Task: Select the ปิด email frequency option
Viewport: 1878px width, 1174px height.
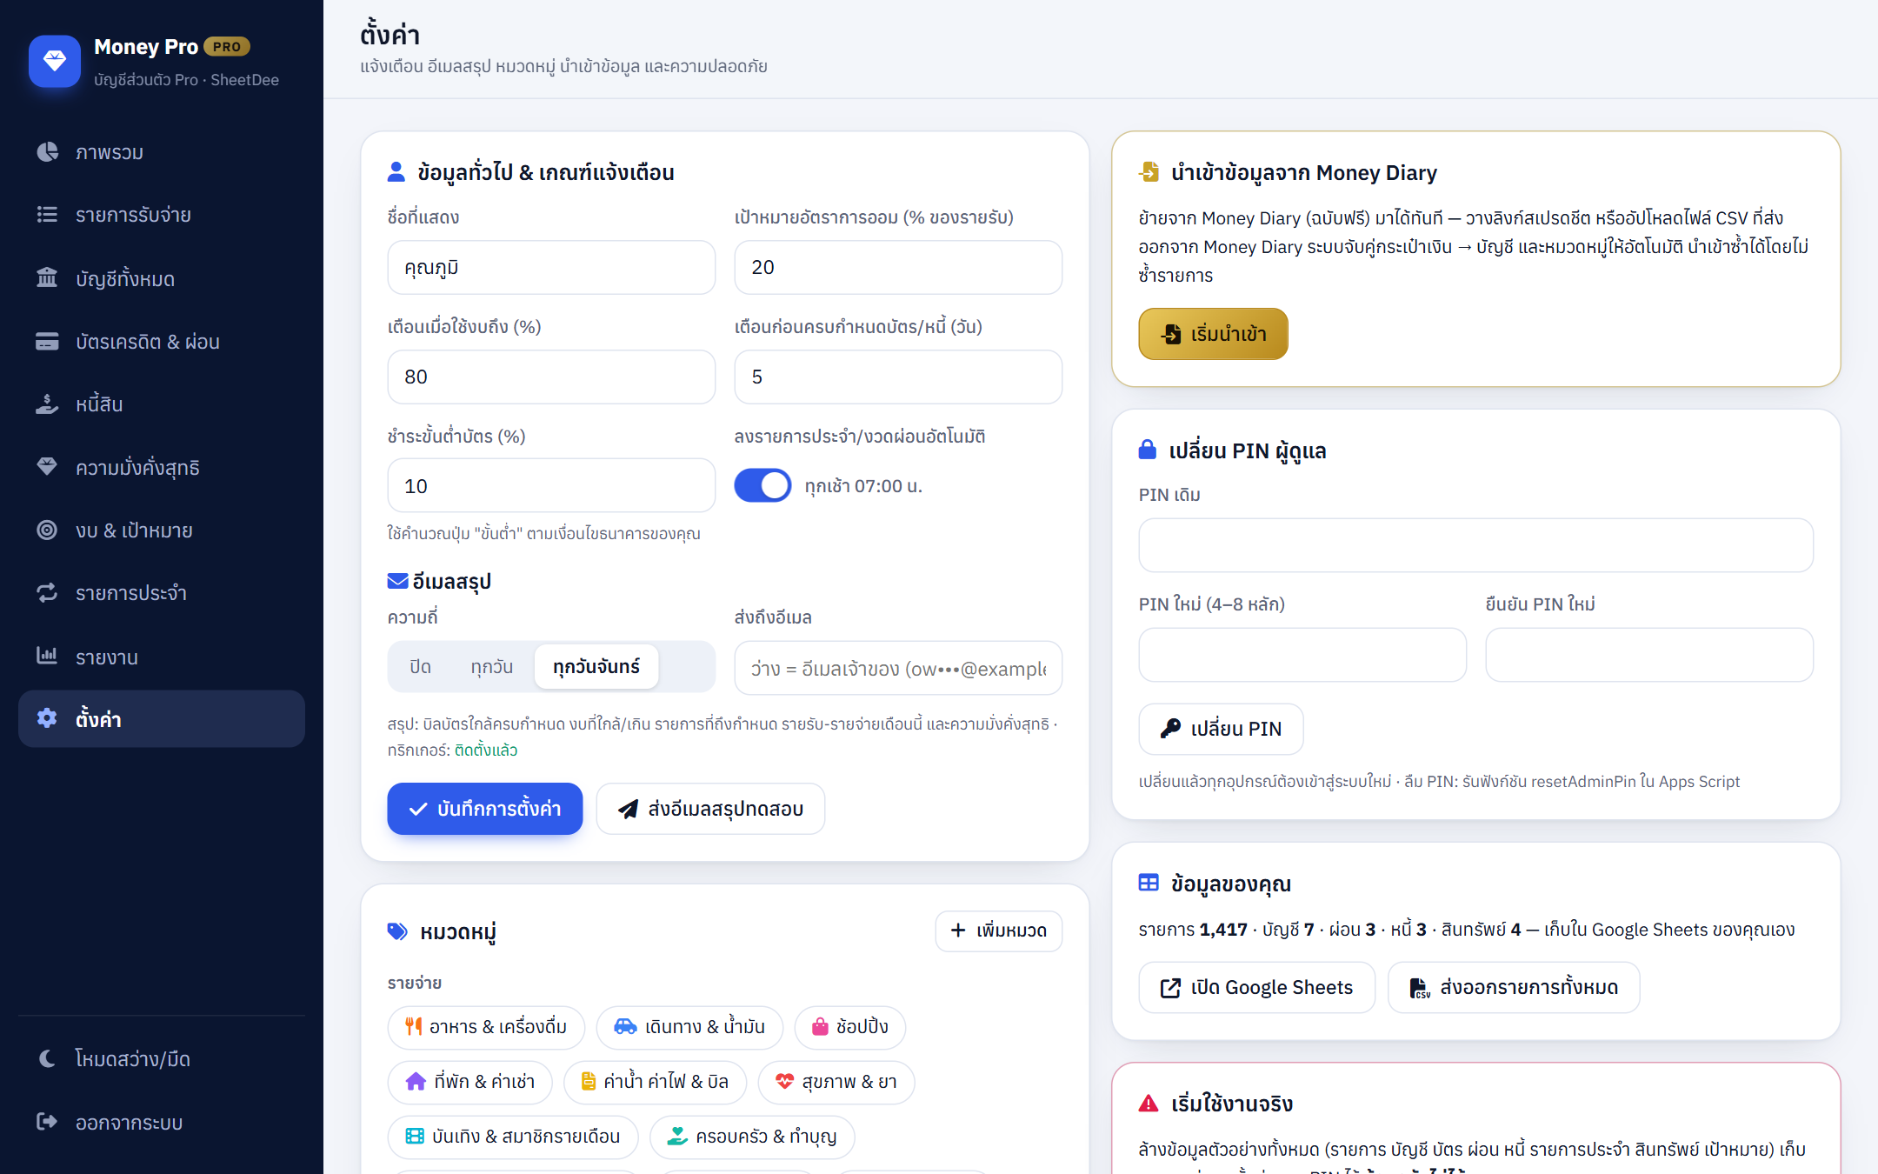Action: 421,667
